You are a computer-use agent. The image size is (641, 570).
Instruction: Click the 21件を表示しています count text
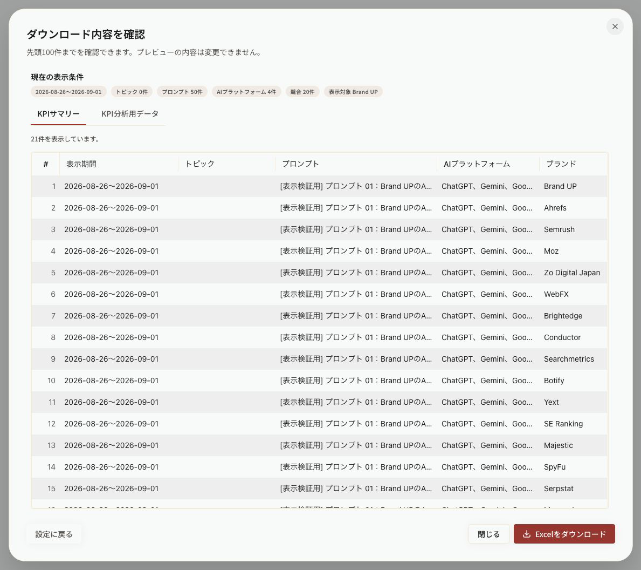click(65, 139)
